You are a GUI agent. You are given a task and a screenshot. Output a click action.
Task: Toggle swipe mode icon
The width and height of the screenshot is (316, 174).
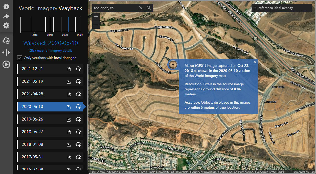pos(6,52)
